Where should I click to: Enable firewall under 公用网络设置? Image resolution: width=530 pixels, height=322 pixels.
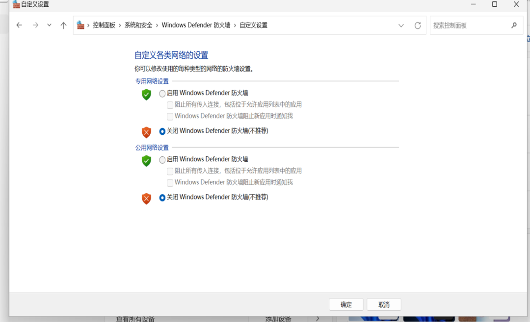tap(162, 160)
